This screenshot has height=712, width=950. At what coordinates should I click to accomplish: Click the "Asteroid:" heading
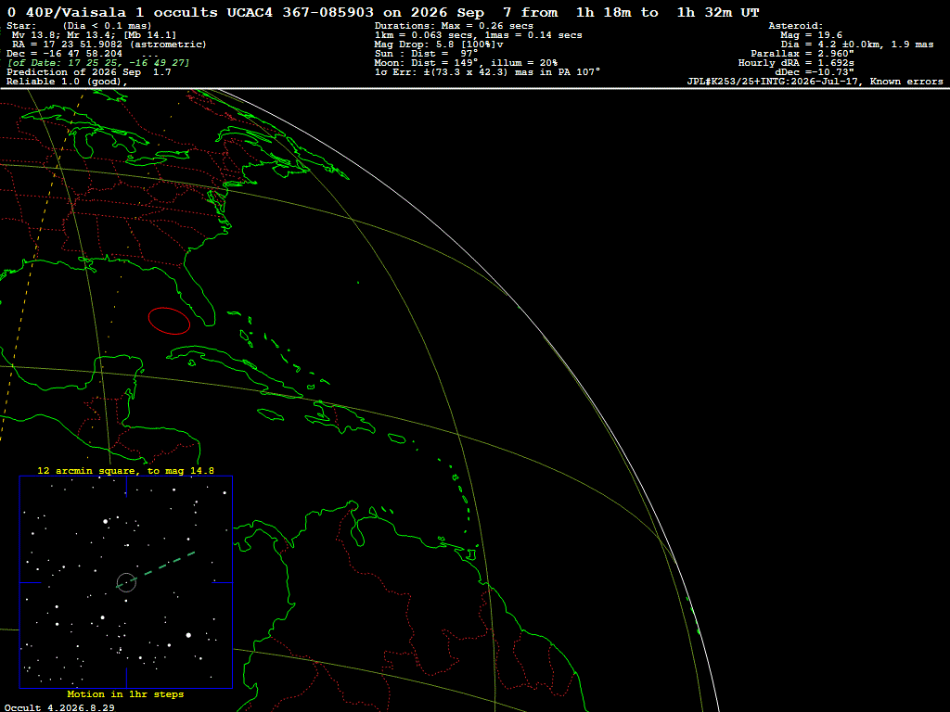coord(795,26)
